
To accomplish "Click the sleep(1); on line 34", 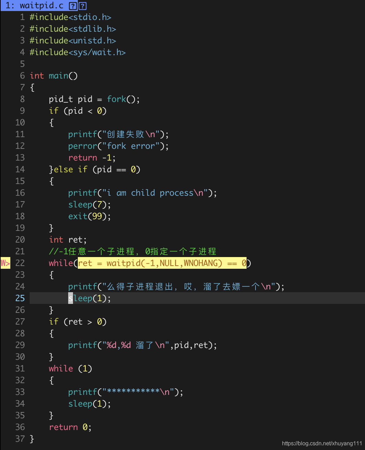I will click(x=90, y=404).
